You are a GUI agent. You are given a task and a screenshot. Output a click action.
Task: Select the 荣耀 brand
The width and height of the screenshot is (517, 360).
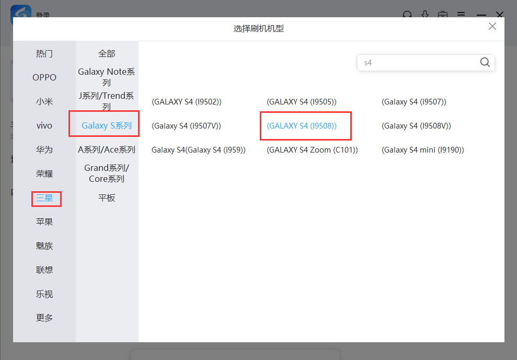pyautogui.click(x=44, y=174)
